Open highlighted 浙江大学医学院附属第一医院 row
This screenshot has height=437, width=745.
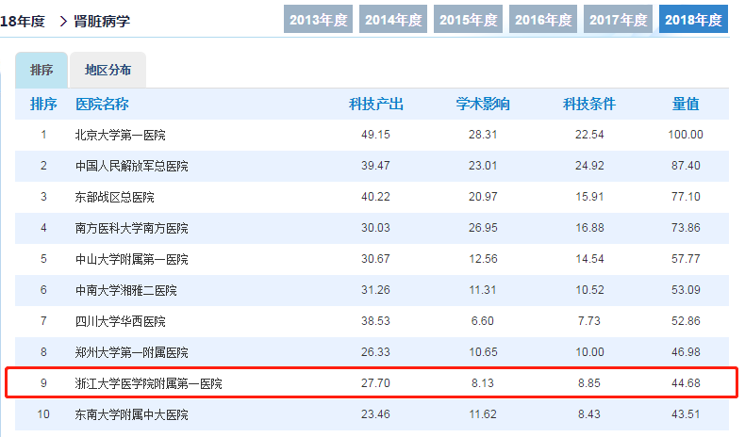[x=149, y=383]
